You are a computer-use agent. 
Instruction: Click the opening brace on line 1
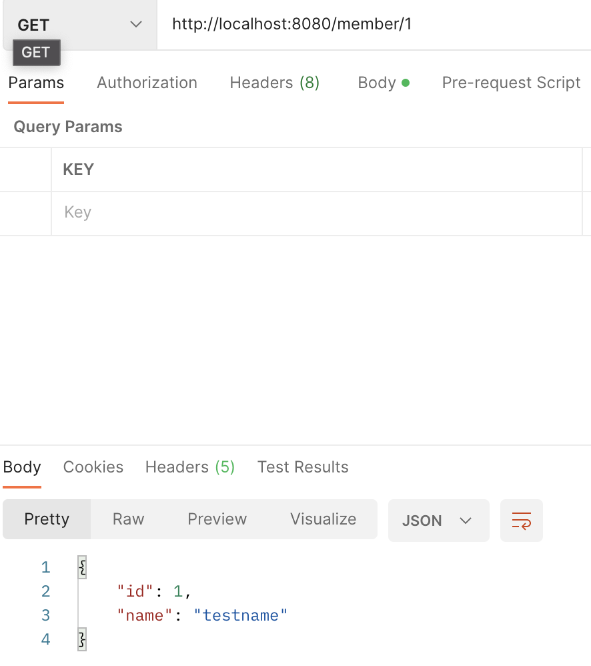pyautogui.click(x=82, y=567)
